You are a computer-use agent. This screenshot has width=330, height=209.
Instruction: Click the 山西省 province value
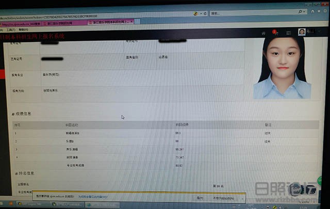point(163,57)
